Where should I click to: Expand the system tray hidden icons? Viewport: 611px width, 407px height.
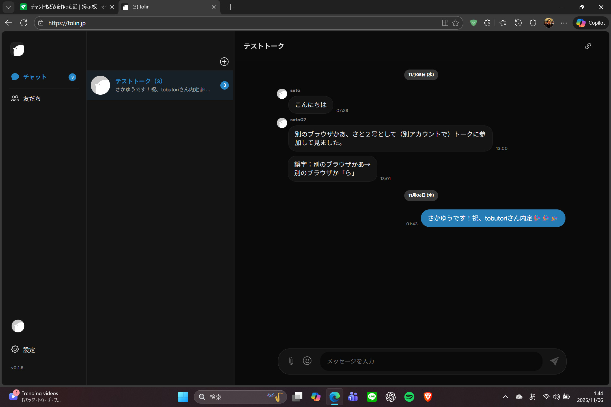click(505, 397)
